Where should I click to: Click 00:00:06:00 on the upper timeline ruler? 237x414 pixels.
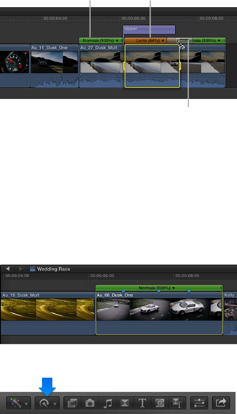(133, 18)
